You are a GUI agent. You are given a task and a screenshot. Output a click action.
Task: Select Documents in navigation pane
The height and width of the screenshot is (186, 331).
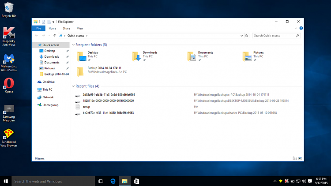point(51,63)
